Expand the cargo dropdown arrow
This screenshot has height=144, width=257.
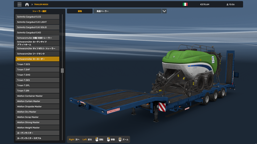(x=164, y=11)
